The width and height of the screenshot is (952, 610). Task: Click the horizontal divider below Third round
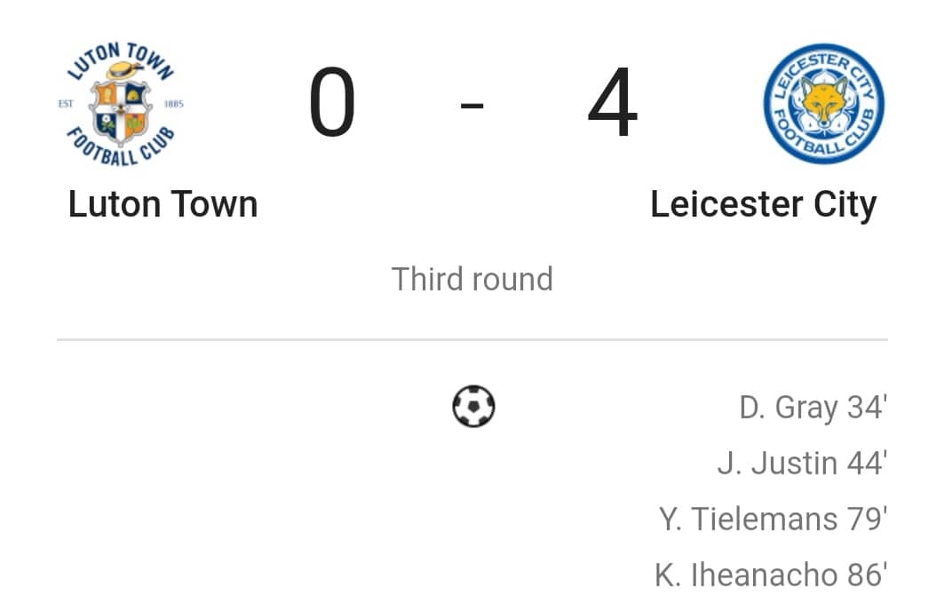pyautogui.click(x=472, y=340)
